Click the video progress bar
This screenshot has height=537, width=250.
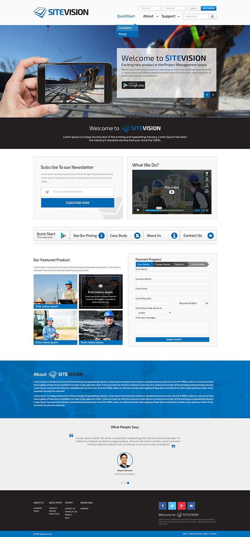(x=169, y=211)
